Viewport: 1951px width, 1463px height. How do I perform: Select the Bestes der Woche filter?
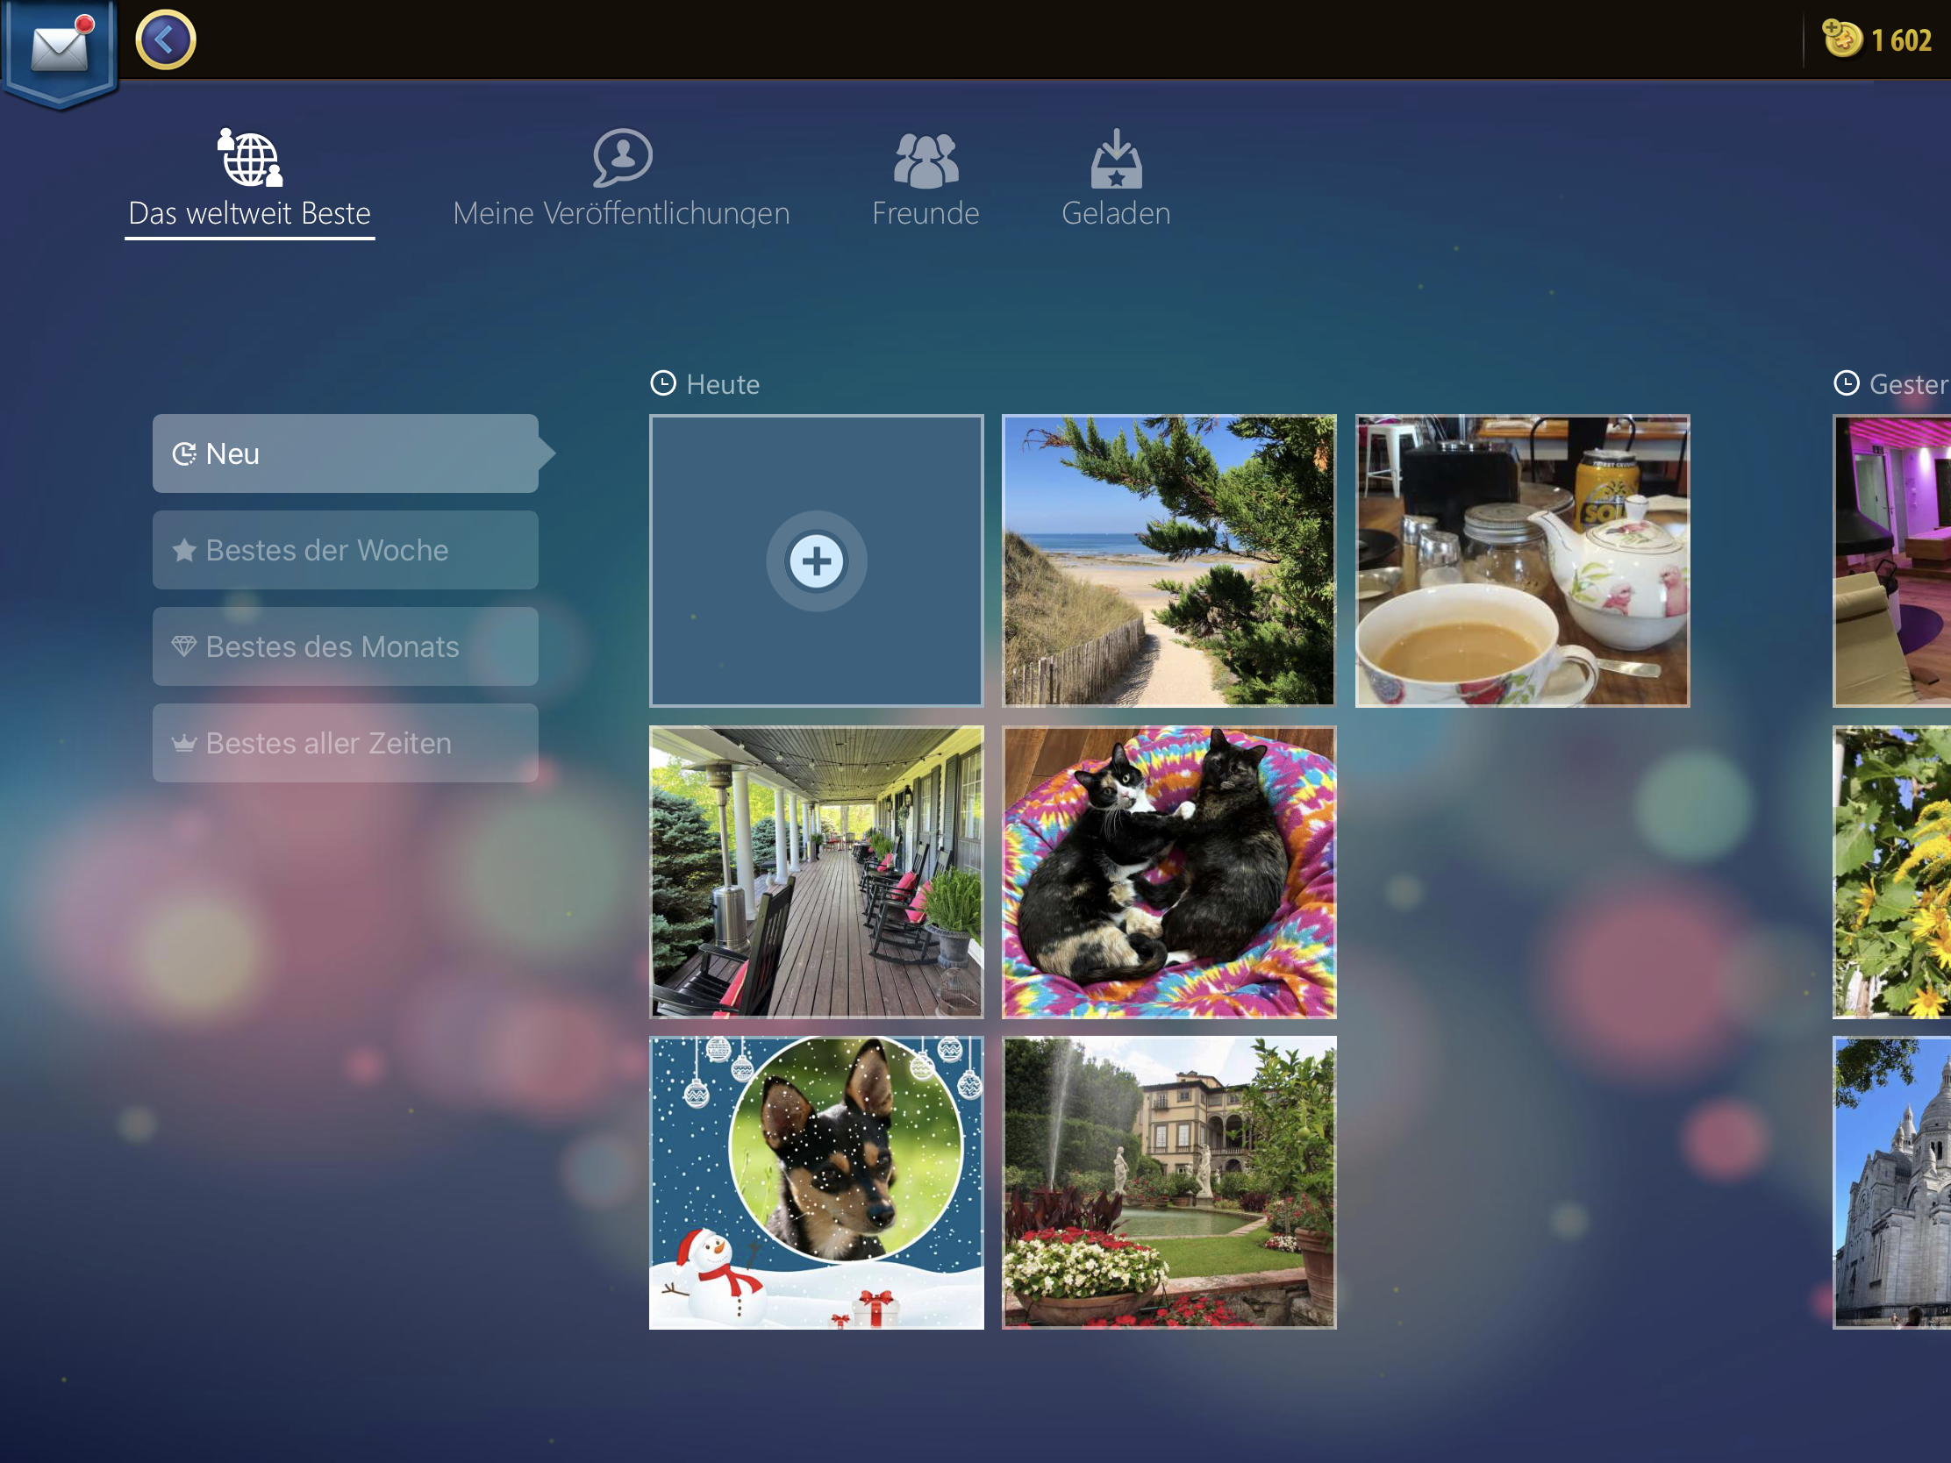tap(346, 550)
